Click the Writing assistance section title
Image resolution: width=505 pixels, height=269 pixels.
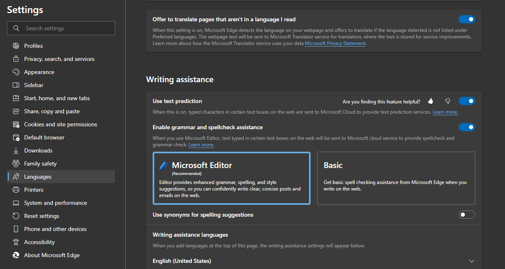pyautogui.click(x=180, y=79)
